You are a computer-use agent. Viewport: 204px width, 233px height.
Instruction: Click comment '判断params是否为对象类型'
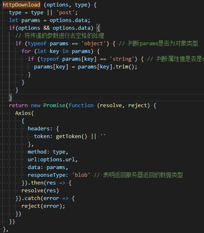[163, 44]
